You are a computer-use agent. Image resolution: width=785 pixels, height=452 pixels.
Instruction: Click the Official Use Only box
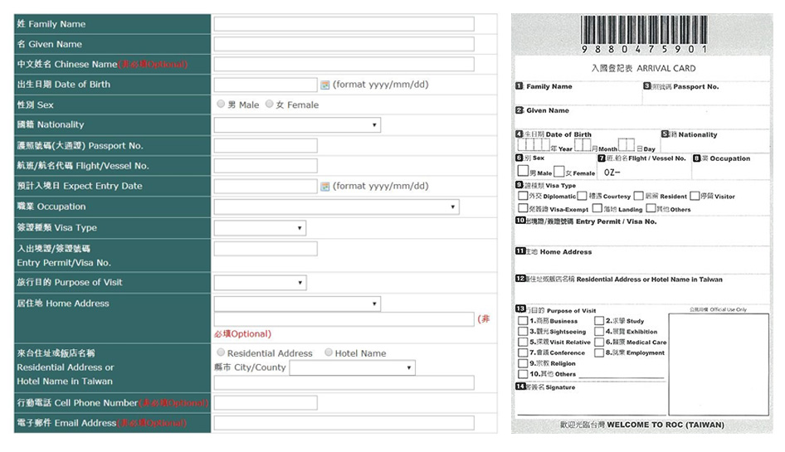point(719,364)
